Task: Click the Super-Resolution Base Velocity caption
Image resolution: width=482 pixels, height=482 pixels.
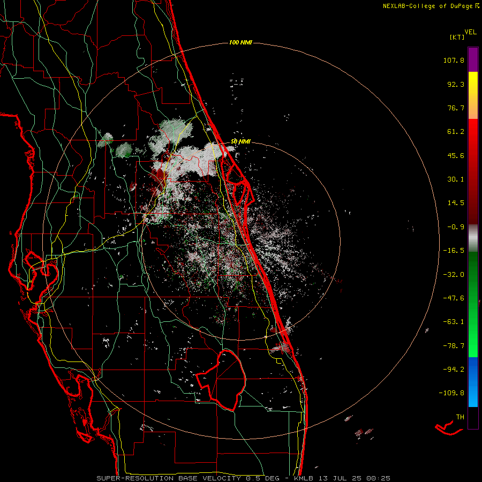Action: tap(244, 478)
